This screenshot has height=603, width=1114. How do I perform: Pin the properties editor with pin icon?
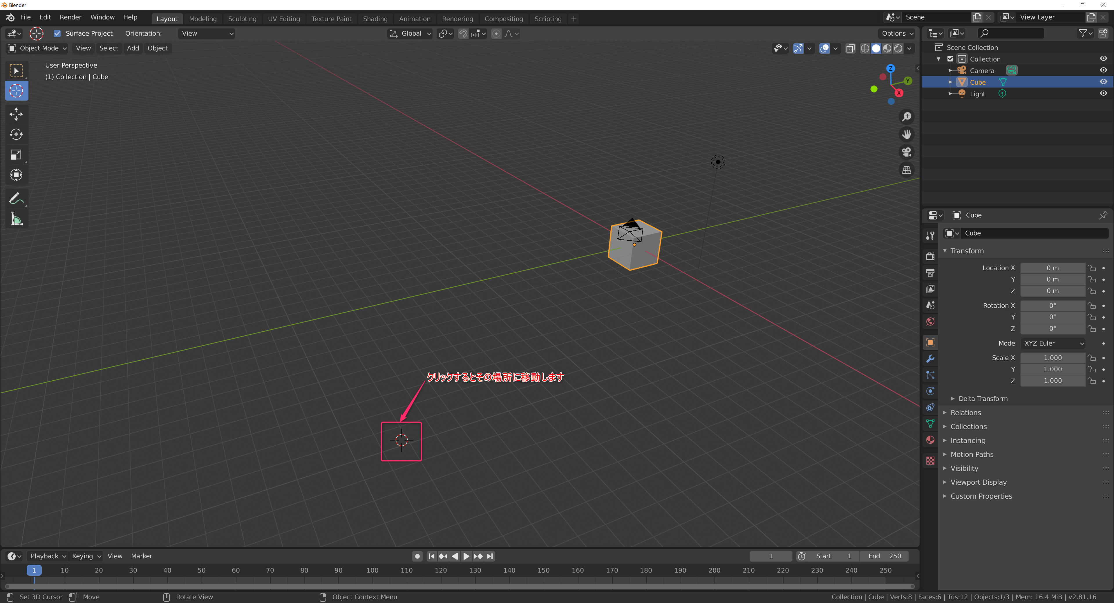pyautogui.click(x=1103, y=215)
